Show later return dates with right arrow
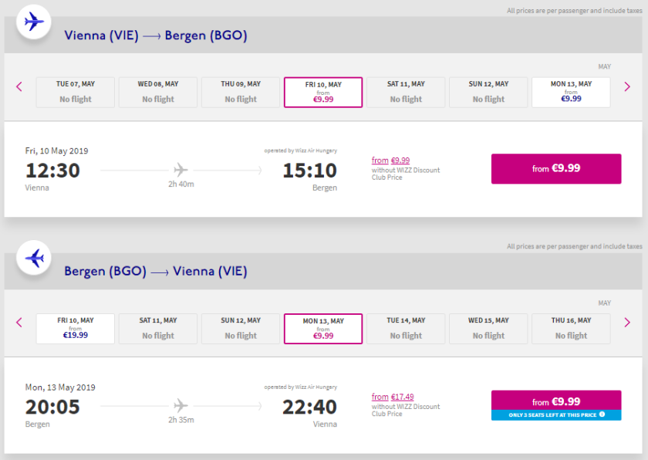Viewport: 648px width, 460px height. [x=627, y=323]
